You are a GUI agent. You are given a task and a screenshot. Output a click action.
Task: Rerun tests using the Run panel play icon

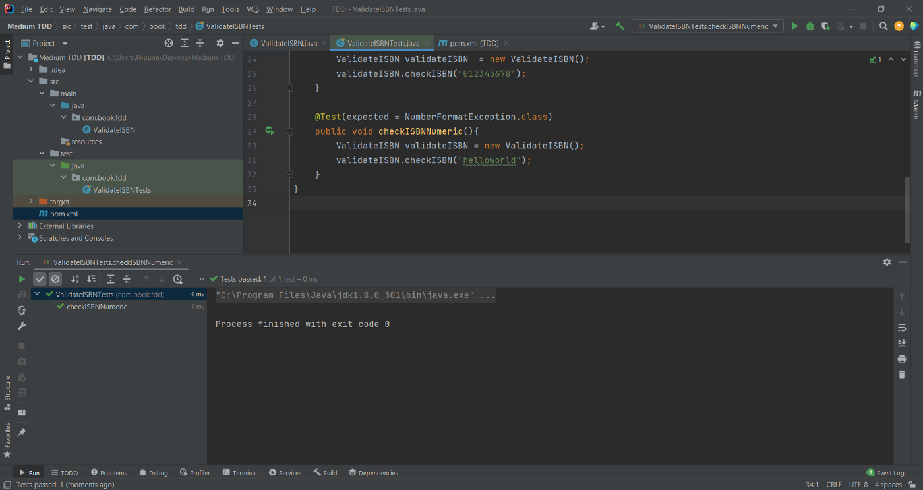point(22,279)
